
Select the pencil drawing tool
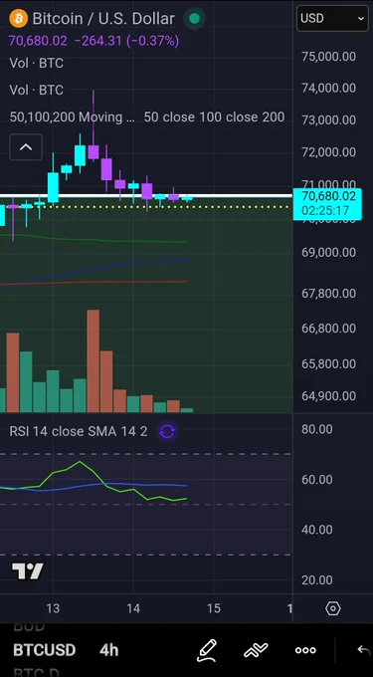coord(207,650)
